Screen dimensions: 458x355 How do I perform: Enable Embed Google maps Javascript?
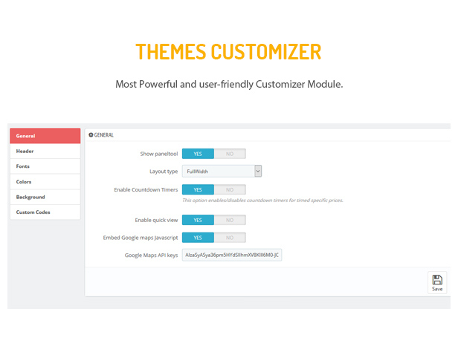pos(198,238)
